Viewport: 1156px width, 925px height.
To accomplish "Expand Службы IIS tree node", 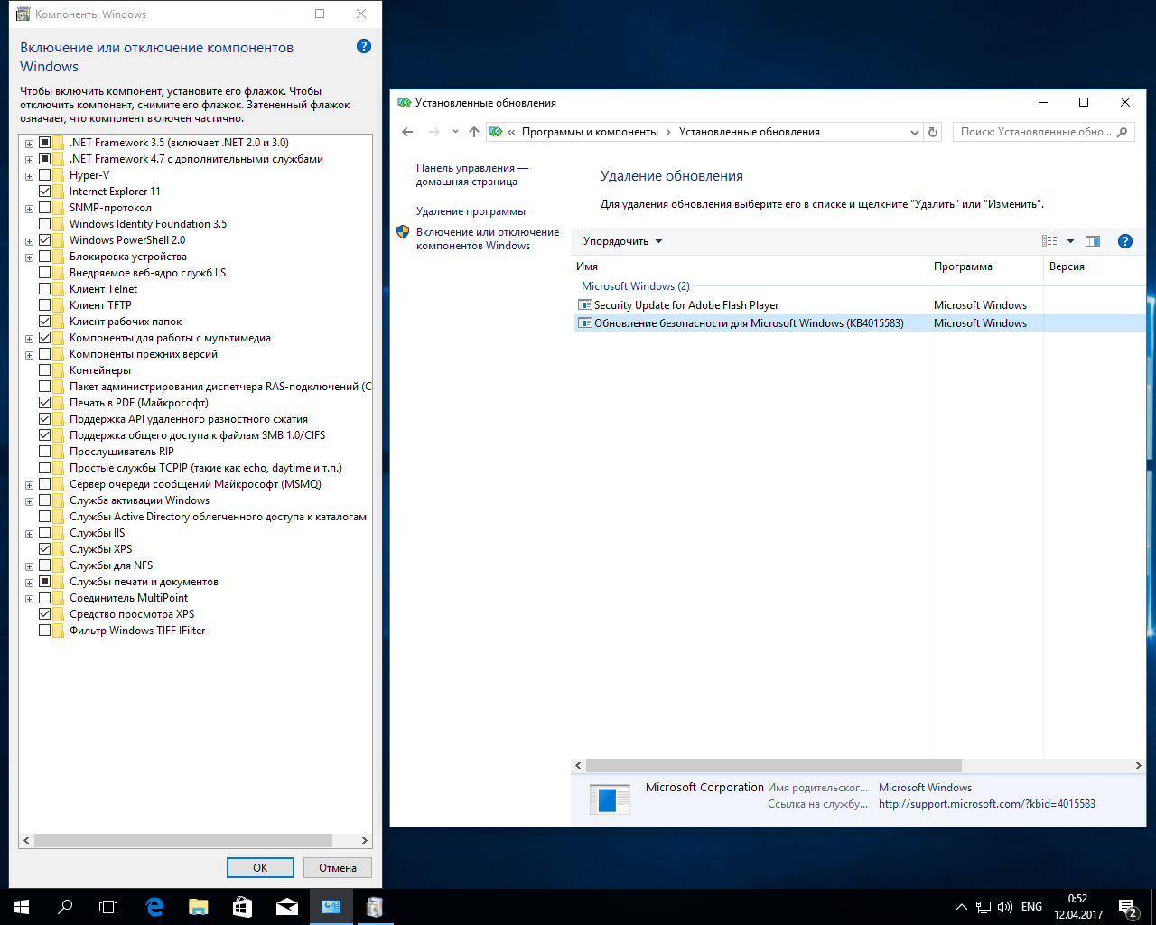I will coord(30,534).
